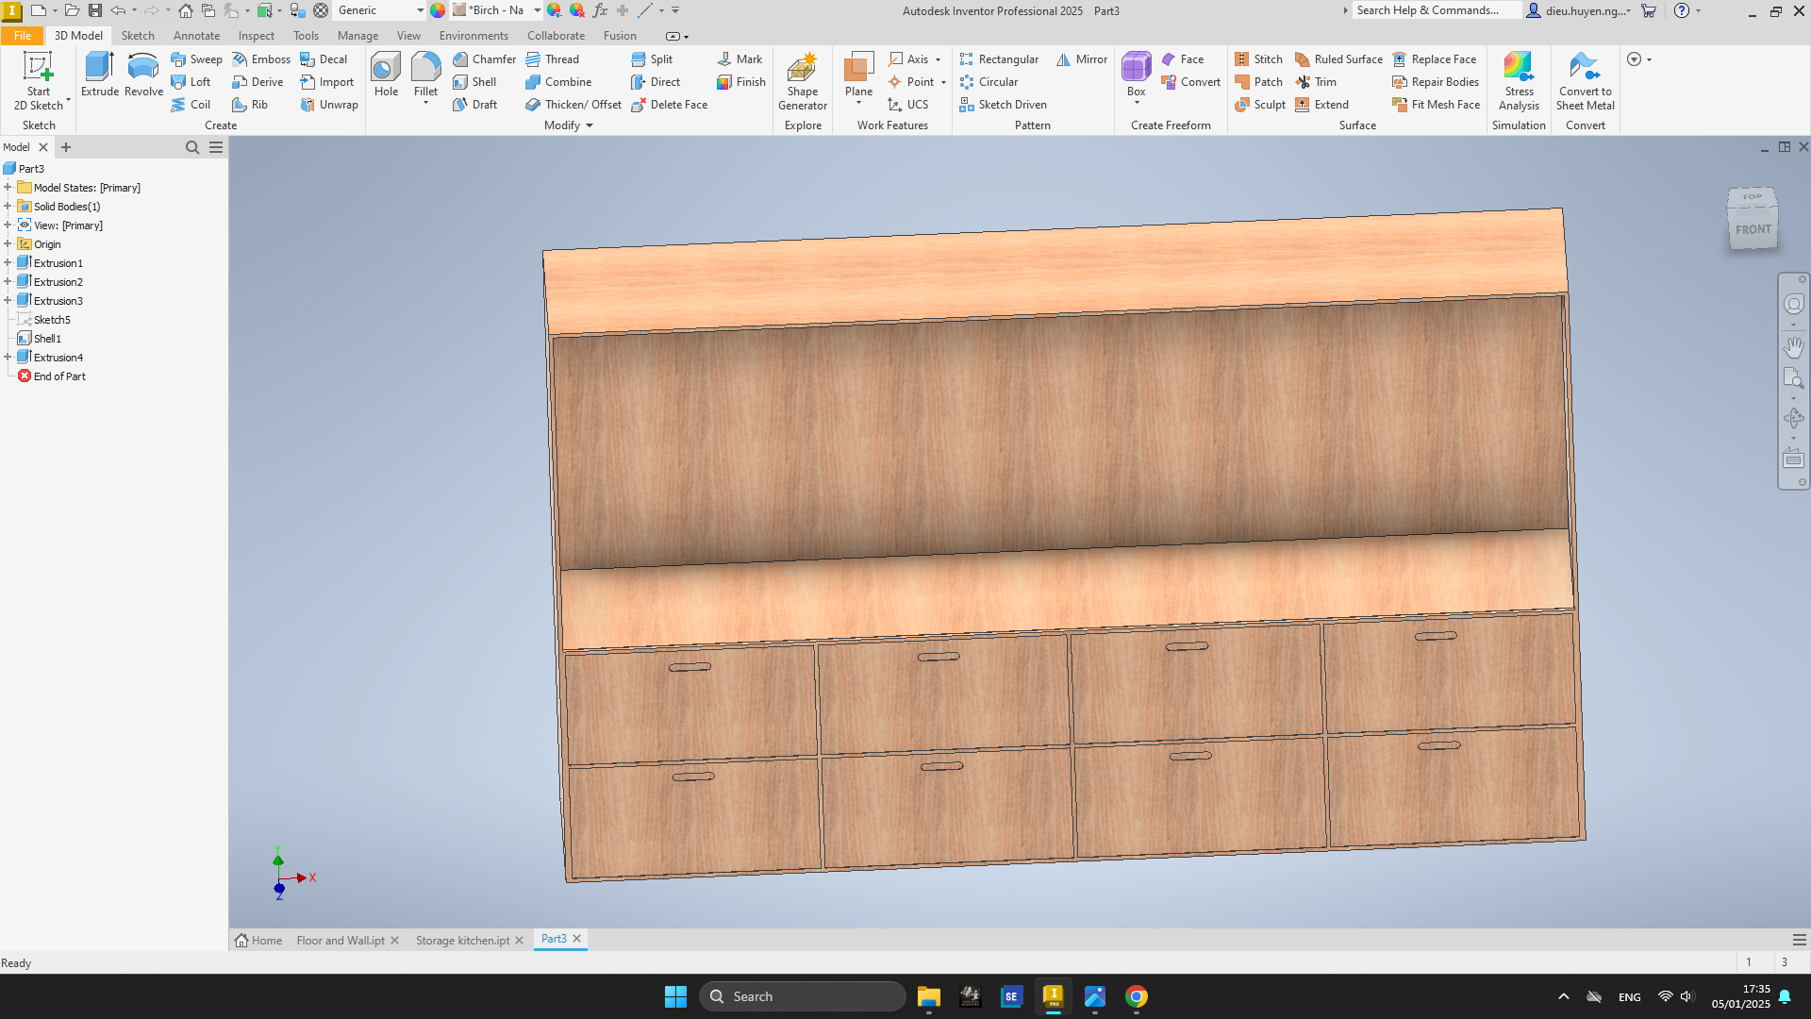The width and height of the screenshot is (1811, 1019).
Task: Expand Solid Bodies(1) node
Action: coord(8,207)
